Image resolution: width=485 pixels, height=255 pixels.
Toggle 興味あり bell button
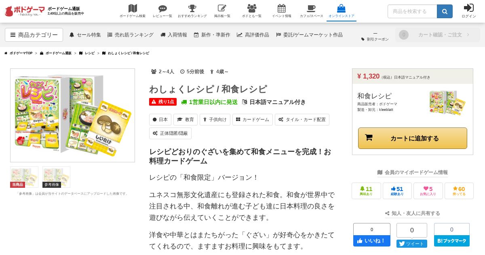coord(366,191)
